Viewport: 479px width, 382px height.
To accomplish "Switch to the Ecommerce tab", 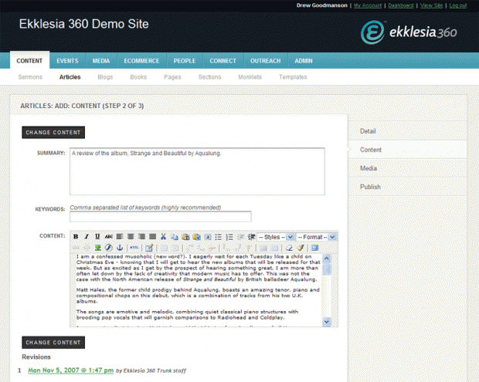I will coord(141,61).
